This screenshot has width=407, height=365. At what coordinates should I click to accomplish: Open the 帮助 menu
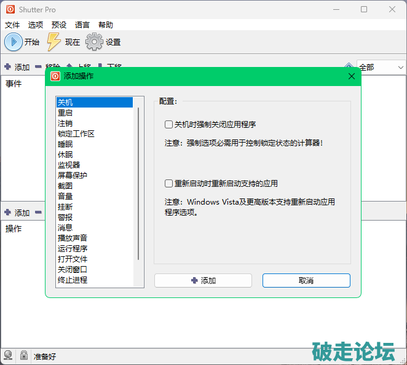(106, 25)
